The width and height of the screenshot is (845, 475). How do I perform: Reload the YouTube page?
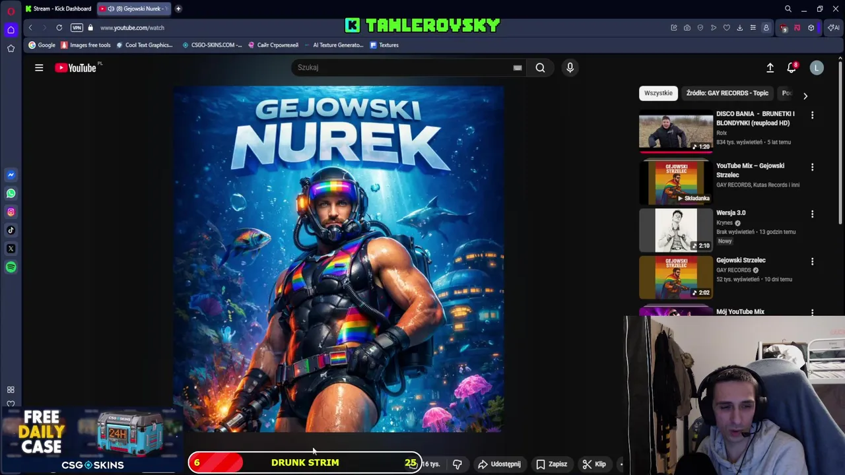click(x=59, y=28)
